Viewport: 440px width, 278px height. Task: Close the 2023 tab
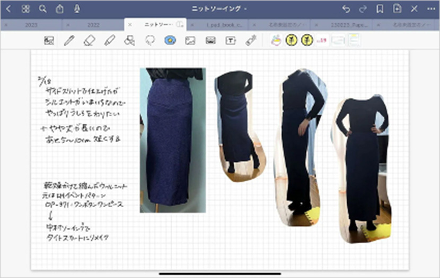coord(6,25)
